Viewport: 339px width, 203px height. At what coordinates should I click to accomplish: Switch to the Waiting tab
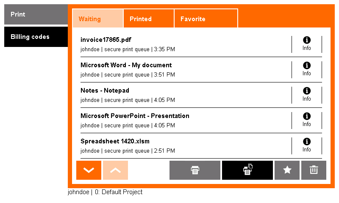pyautogui.click(x=98, y=19)
